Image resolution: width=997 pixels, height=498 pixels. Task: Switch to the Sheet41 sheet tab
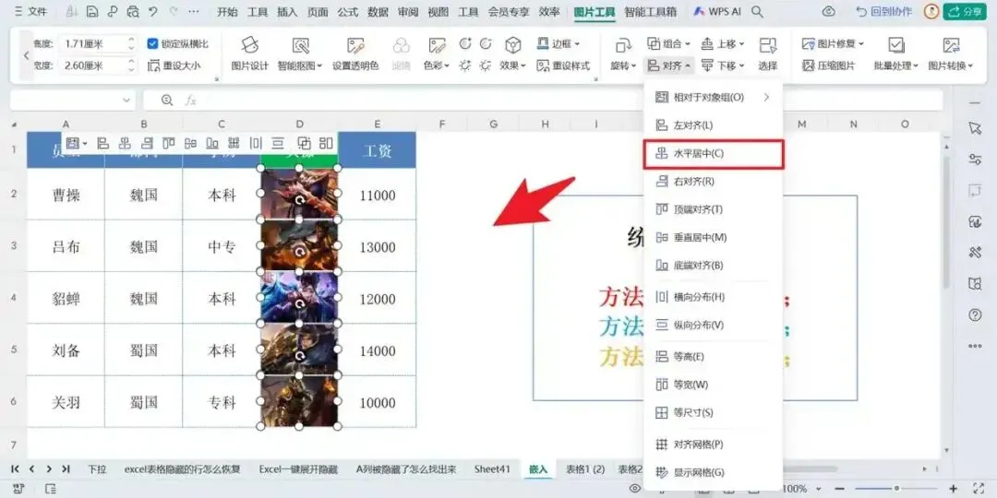pos(492,469)
